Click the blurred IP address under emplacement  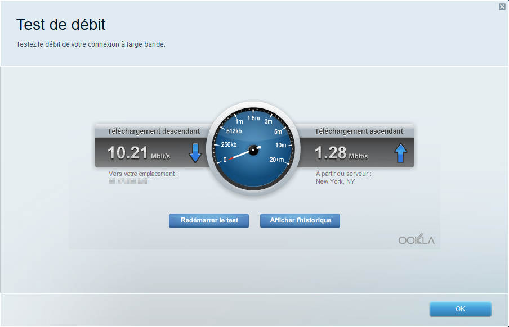128,181
